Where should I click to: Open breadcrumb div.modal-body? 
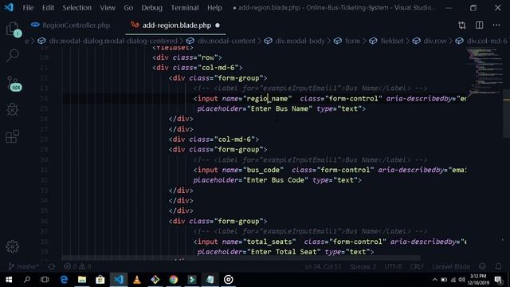click(300, 41)
